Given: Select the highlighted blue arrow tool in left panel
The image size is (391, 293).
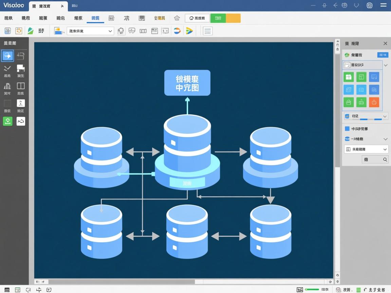Looking at the screenshot, I should tap(7, 56).
